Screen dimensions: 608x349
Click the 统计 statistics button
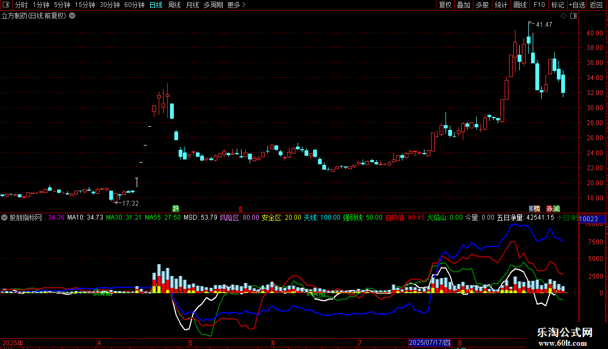[501, 5]
